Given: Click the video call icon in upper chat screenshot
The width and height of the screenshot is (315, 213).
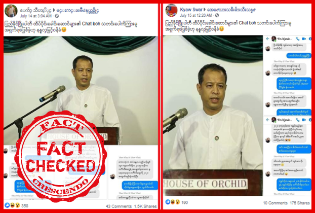Looking at the screenshot, I should (x=304, y=39).
